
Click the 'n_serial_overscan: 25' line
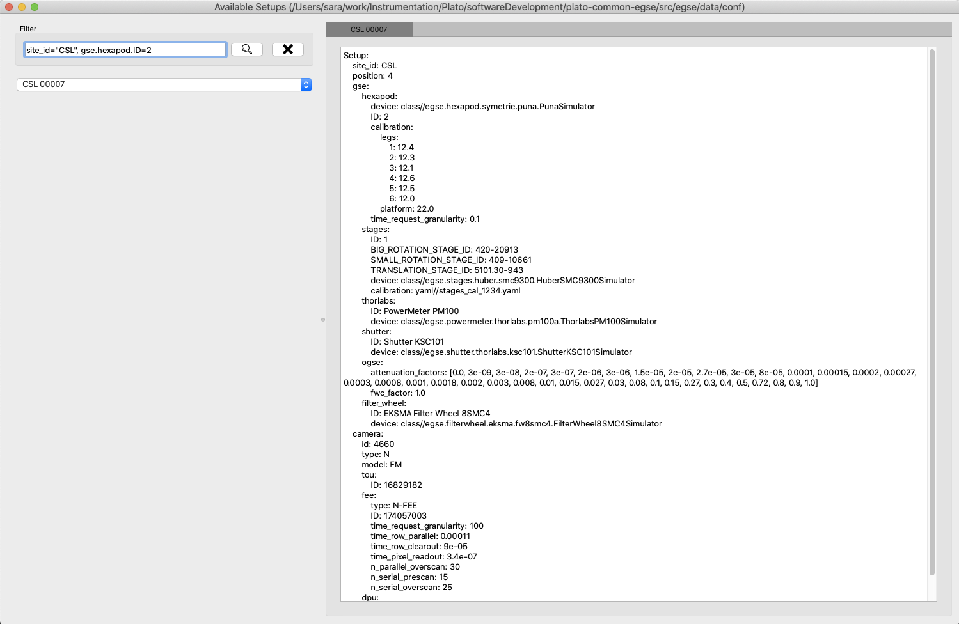click(x=411, y=588)
